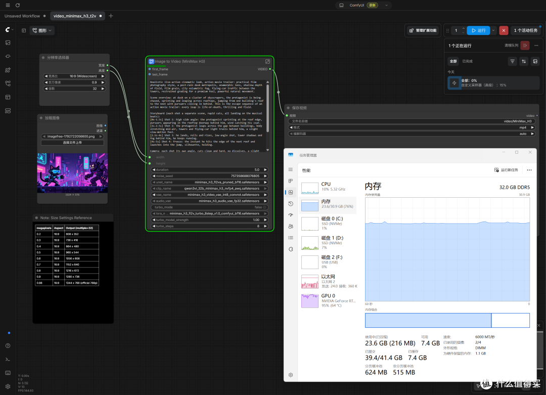Clear the queue with the red list icon
This screenshot has height=395, width=546.
[x=525, y=46]
